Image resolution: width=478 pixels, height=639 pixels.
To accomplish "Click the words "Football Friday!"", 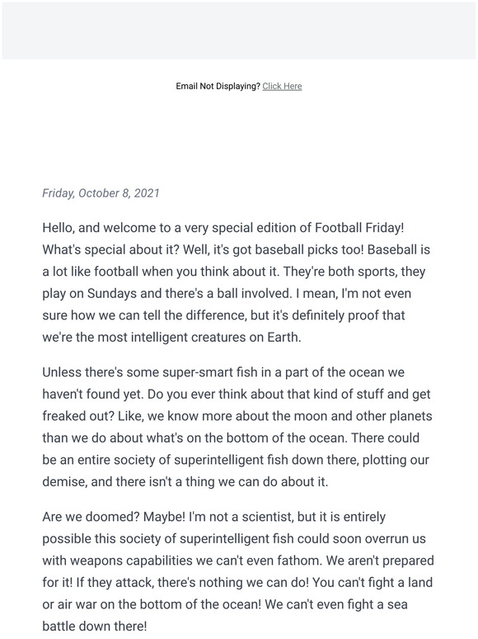I will tap(359, 227).
